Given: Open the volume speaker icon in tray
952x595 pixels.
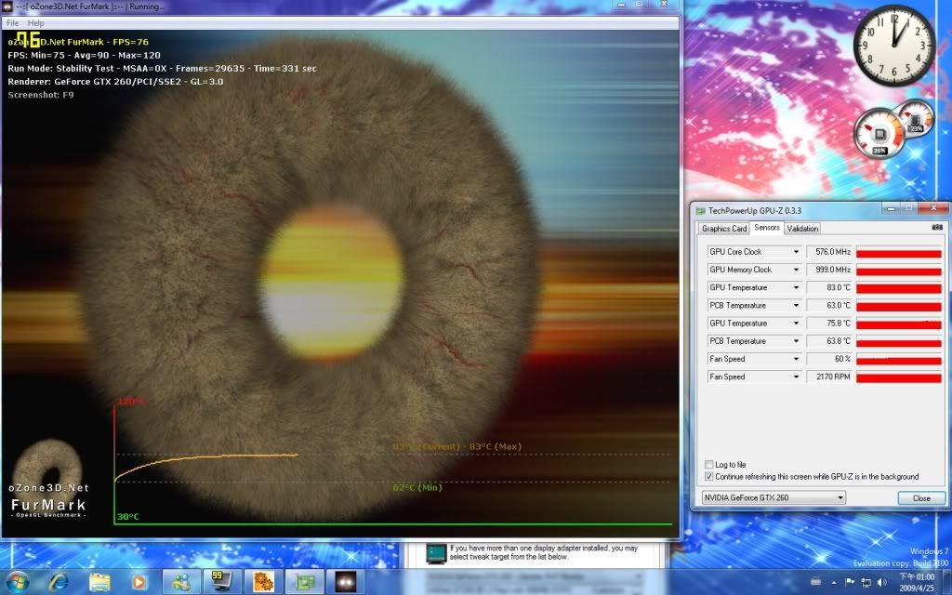Looking at the screenshot, I should pyautogui.click(x=882, y=582).
